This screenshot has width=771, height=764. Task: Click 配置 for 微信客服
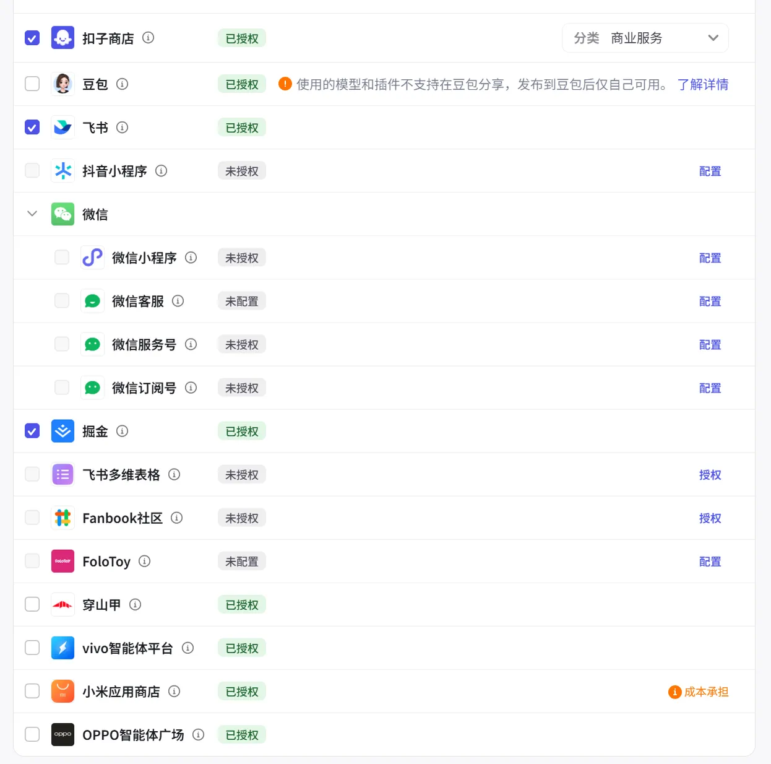click(710, 301)
